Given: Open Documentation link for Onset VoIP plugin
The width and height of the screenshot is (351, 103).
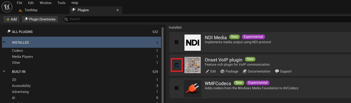Looking at the screenshot, I should (x=256, y=71).
